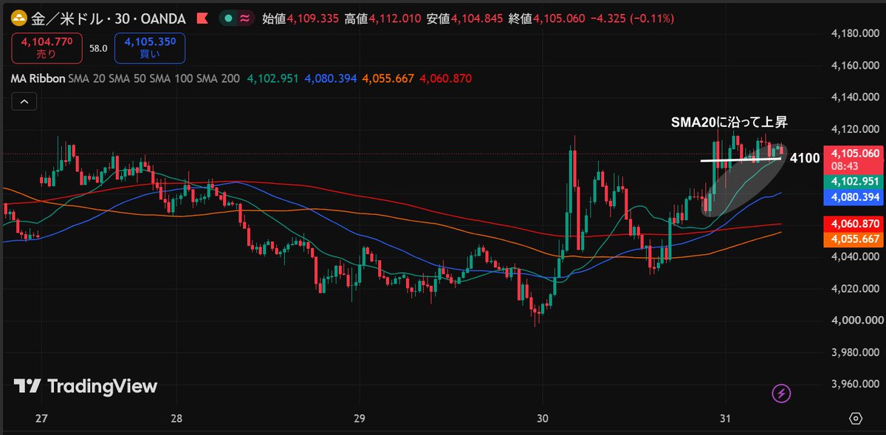Image resolution: width=886 pixels, height=435 pixels.
Task: Click the orange SMA 100 value 4,055.667 in legend
Action: pos(388,78)
